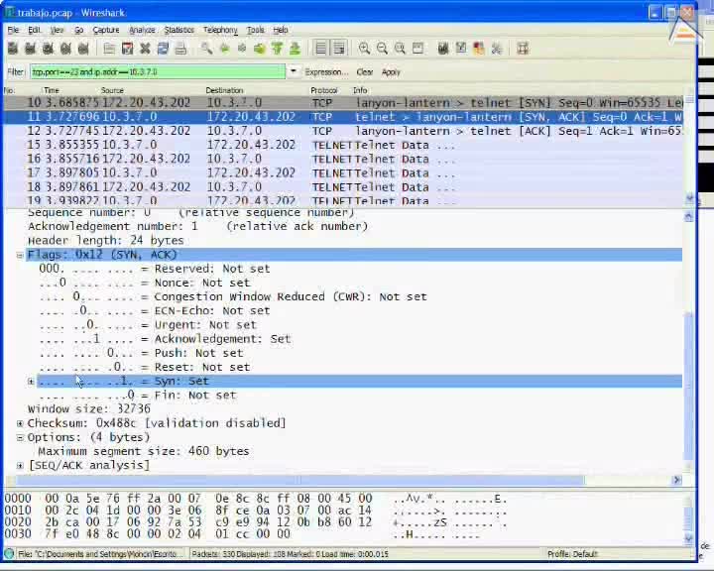The image size is (714, 571).
Task: Sort the list by Protocol column
Action: coord(323,90)
